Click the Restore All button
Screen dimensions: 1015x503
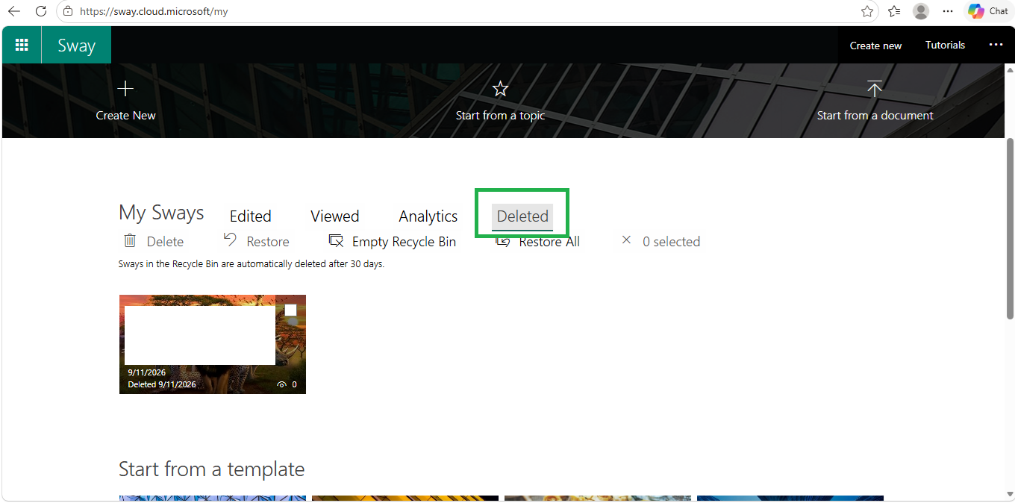(x=538, y=241)
